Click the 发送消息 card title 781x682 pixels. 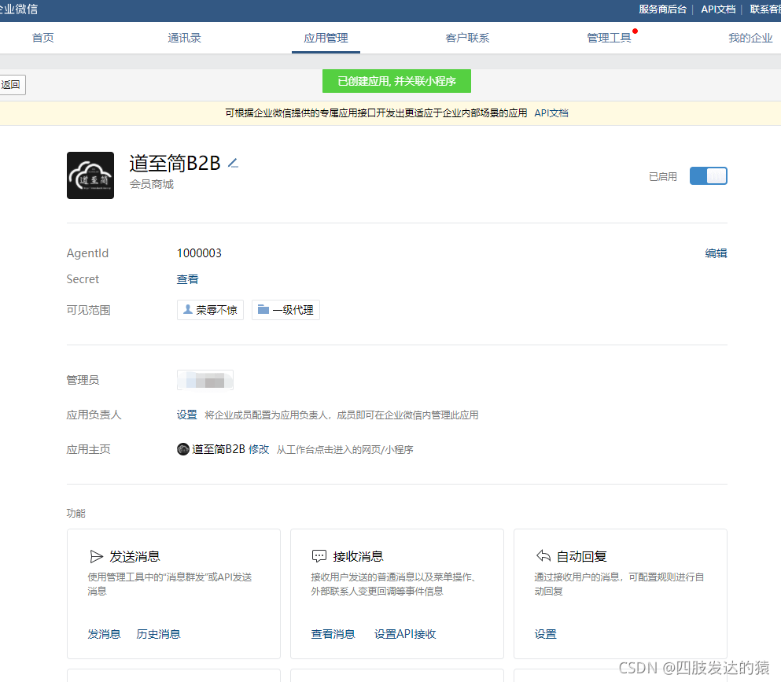134,556
